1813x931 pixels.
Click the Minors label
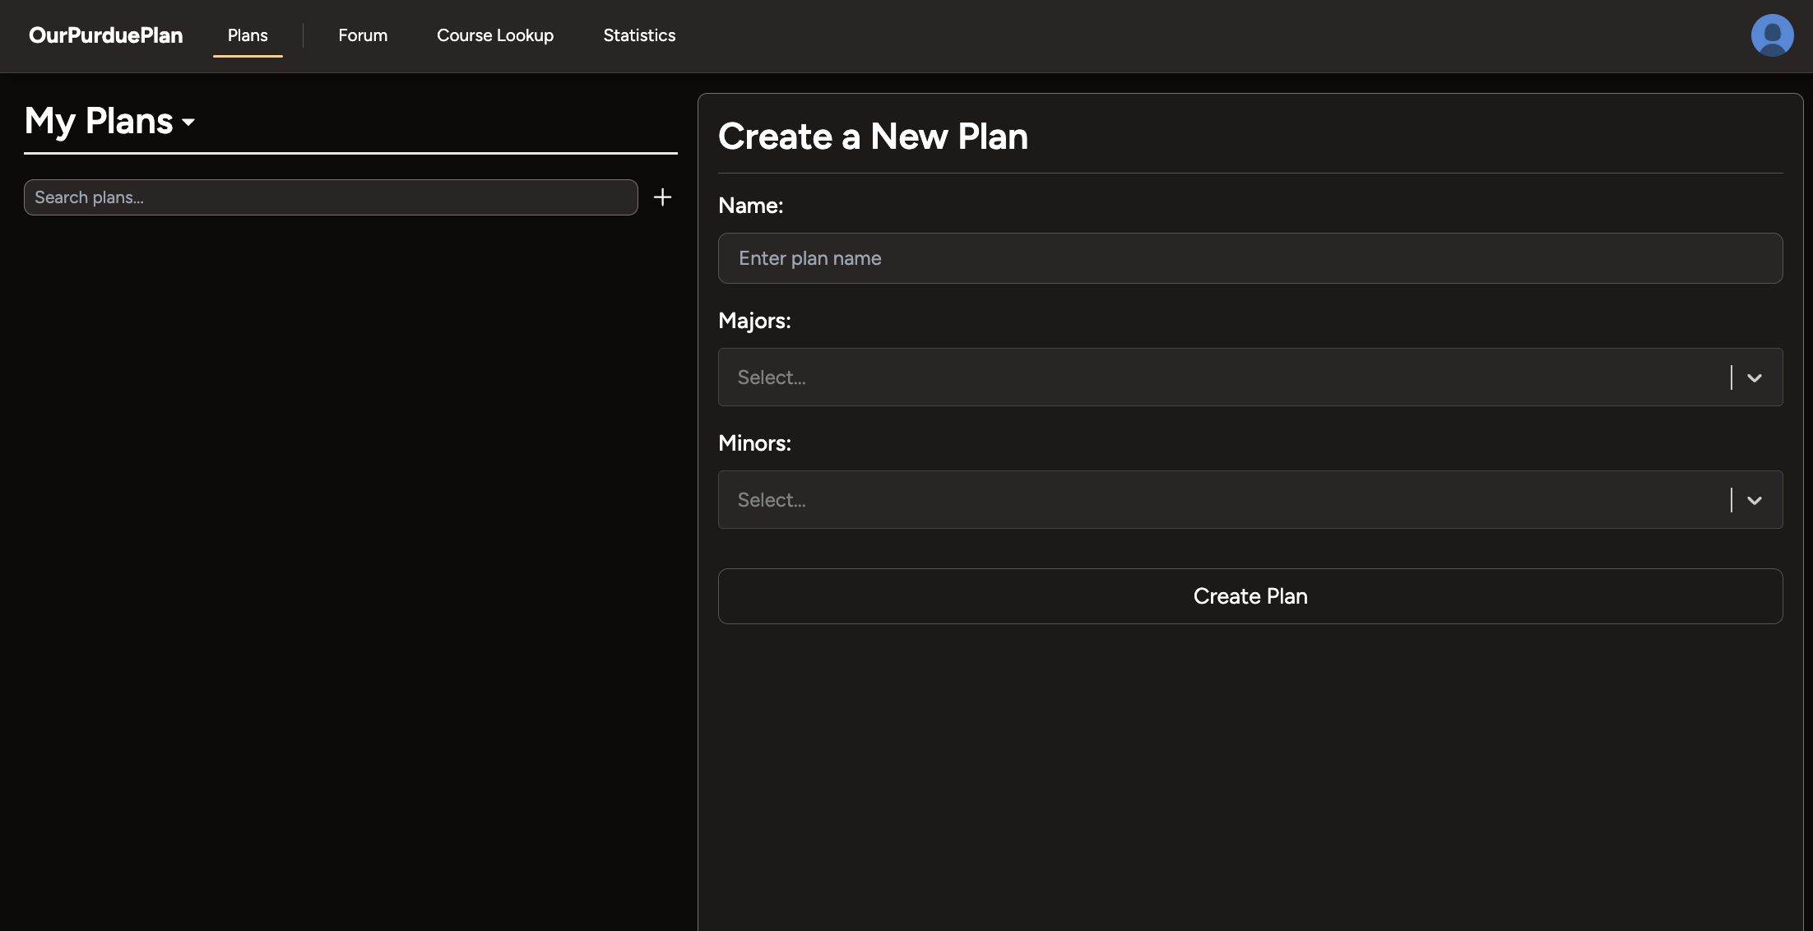pos(754,443)
